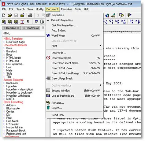Toggle Word Wrap in the menu
Image resolution: width=145 pixels, height=141 pixels.
pyautogui.click(x=74, y=35)
